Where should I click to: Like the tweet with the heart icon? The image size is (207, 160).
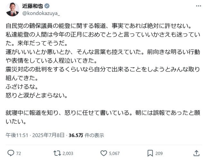(104, 153)
